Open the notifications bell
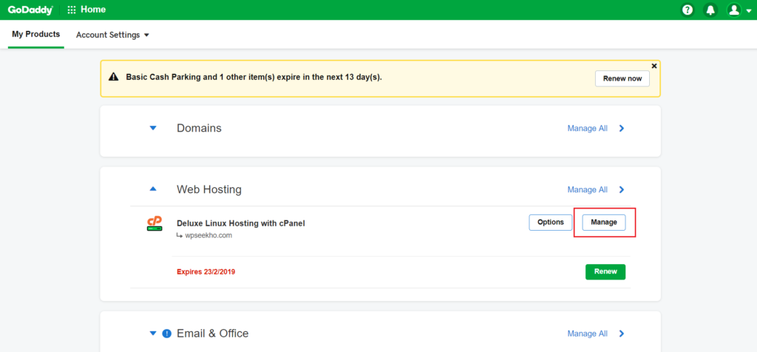The height and width of the screenshot is (352, 757). tap(710, 10)
